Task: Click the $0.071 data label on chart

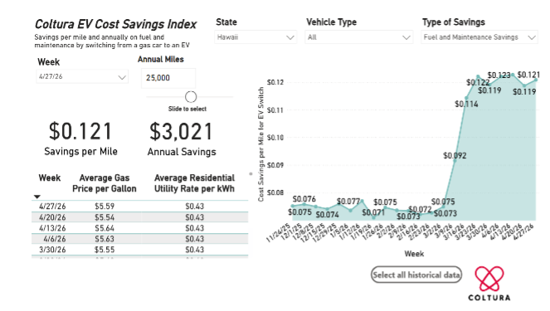Action: pyautogui.click(x=373, y=212)
